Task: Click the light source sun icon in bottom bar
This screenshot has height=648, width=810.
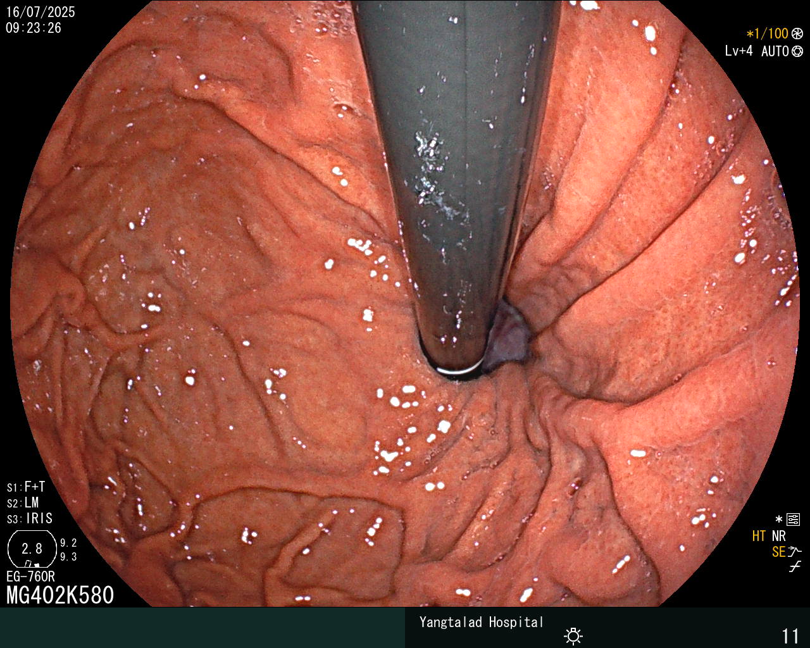Action: click(x=573, y=635)
